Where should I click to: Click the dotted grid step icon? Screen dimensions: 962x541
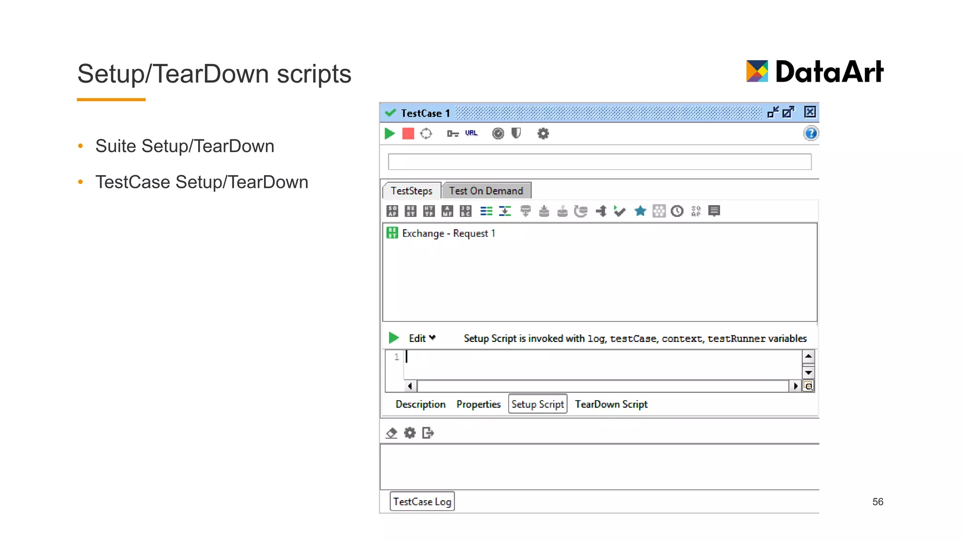tap(659, 211)
